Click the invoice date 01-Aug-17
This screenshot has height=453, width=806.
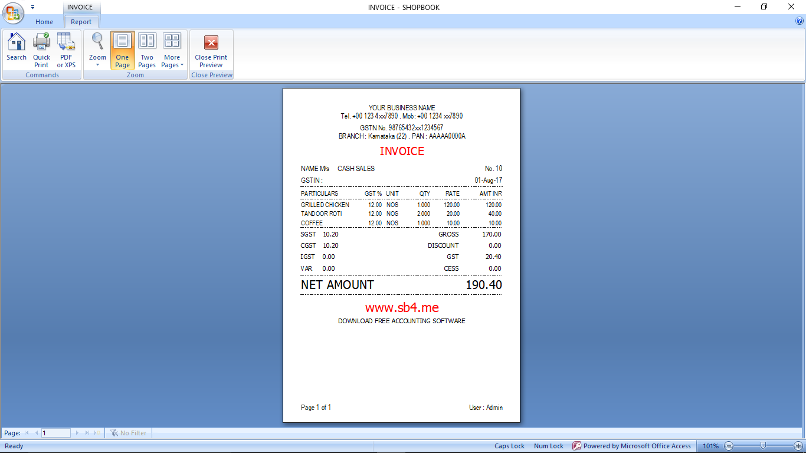[489, 180]
